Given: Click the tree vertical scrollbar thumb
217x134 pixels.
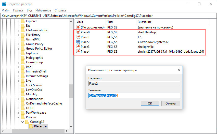Looking at the screenshot, I should click(71, 91).
